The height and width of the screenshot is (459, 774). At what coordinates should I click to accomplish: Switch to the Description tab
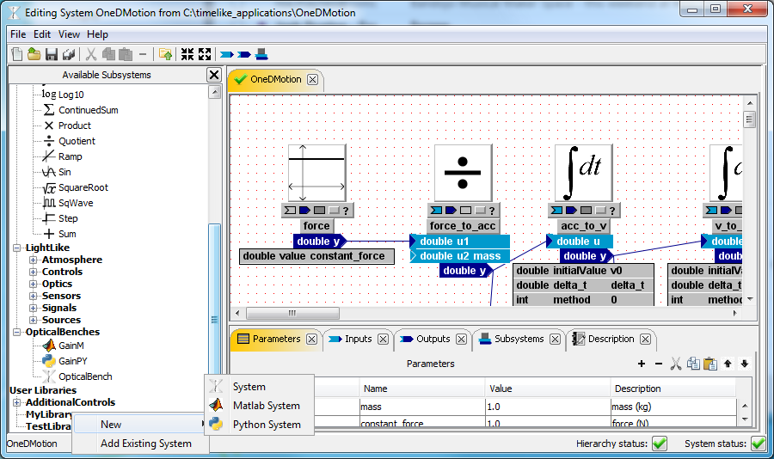[611, 339]
